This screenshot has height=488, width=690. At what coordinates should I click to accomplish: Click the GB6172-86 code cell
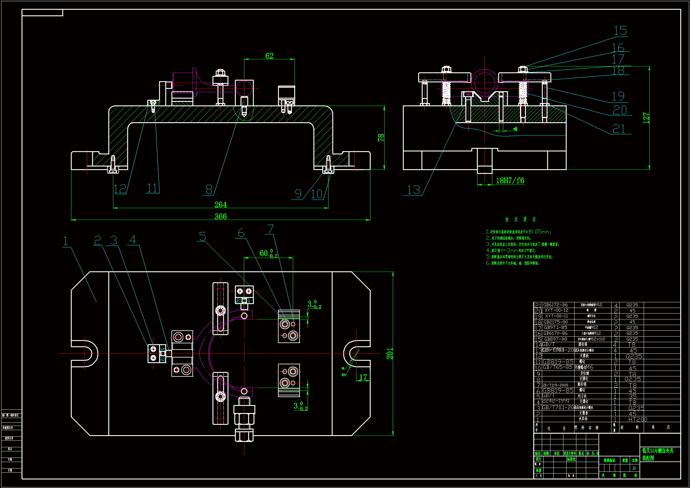(555, 305)
